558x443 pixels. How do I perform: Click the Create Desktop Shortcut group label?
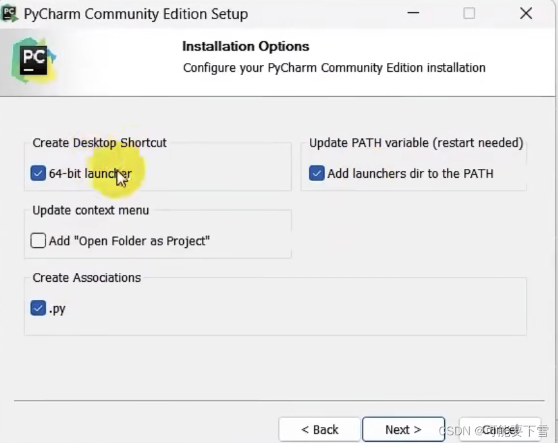[99, 143]
